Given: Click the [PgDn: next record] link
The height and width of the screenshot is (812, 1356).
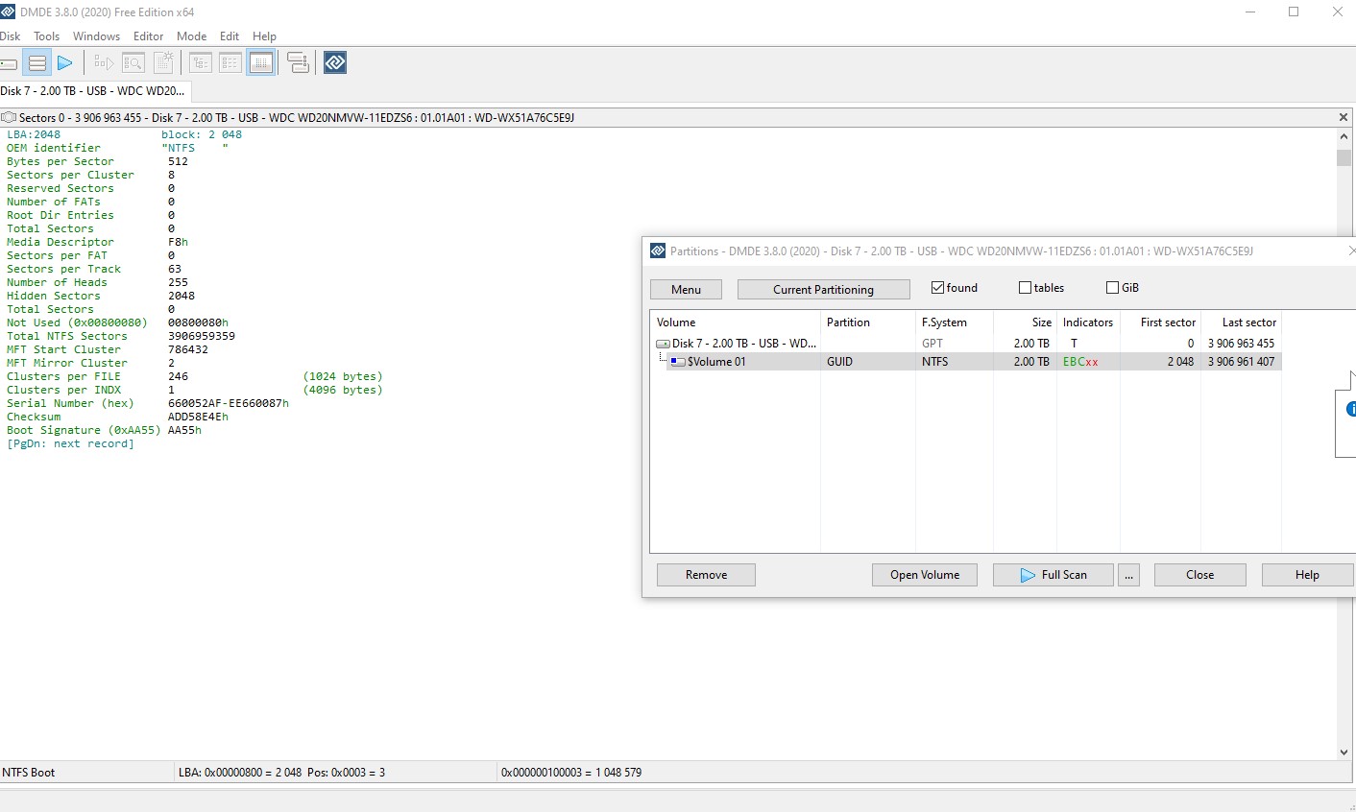Looking at the screenshot, I should (70, 444).
